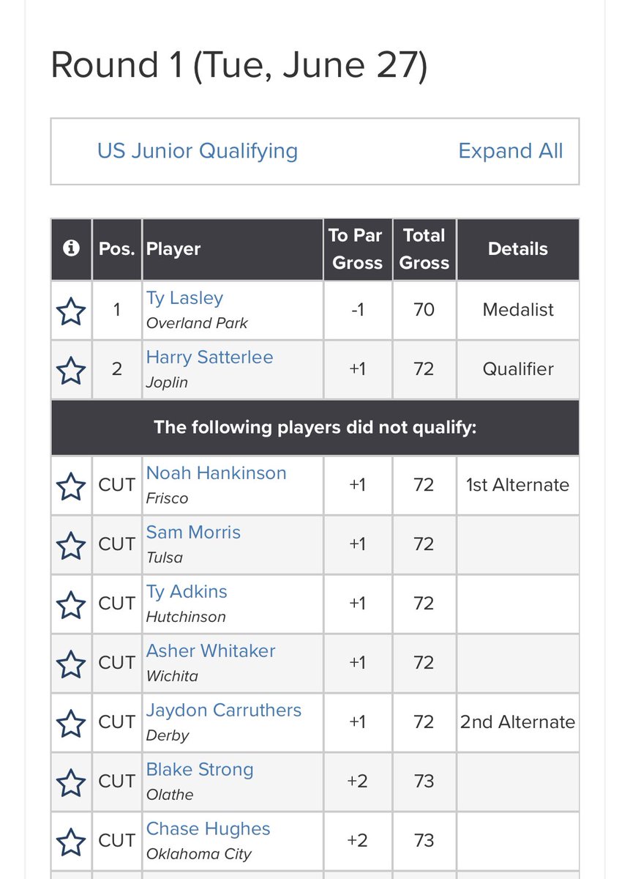
Task: Expand Harry Satterlee's scorecard row
Action: [x=209, y=357]
